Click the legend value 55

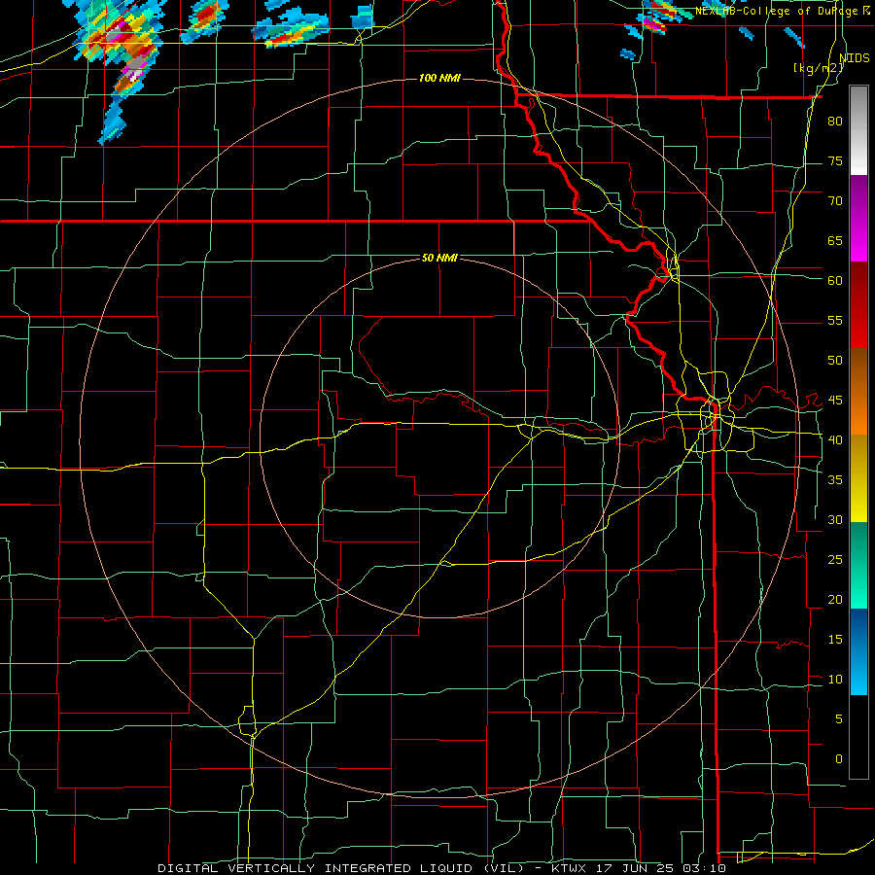835,321
